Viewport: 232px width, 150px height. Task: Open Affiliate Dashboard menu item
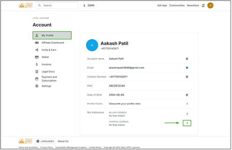coord(52,43)
